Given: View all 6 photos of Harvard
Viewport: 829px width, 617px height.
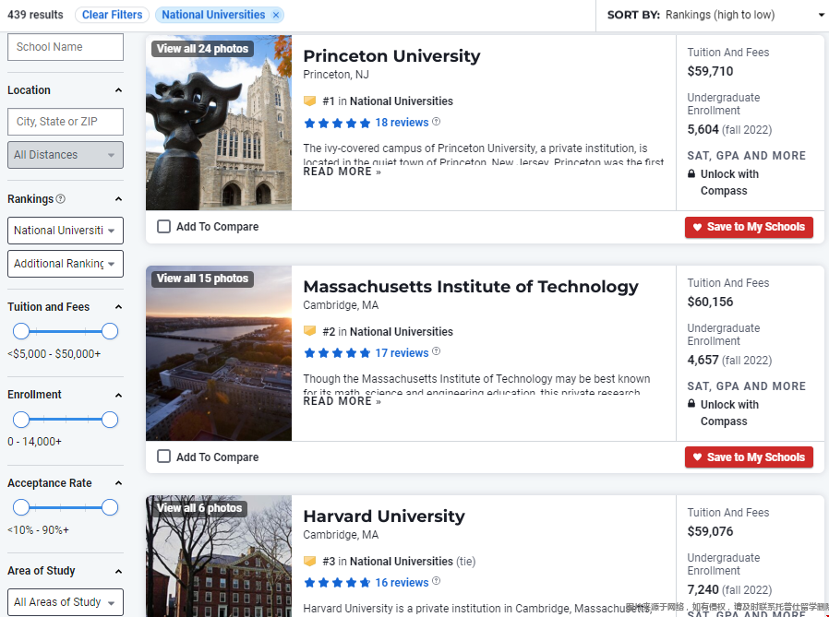Looking at the screenshot, I should point(199,508).
